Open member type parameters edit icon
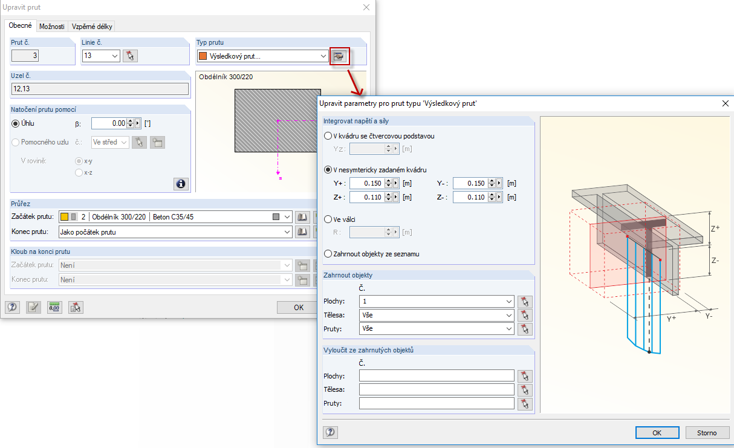 click(339, 56)
